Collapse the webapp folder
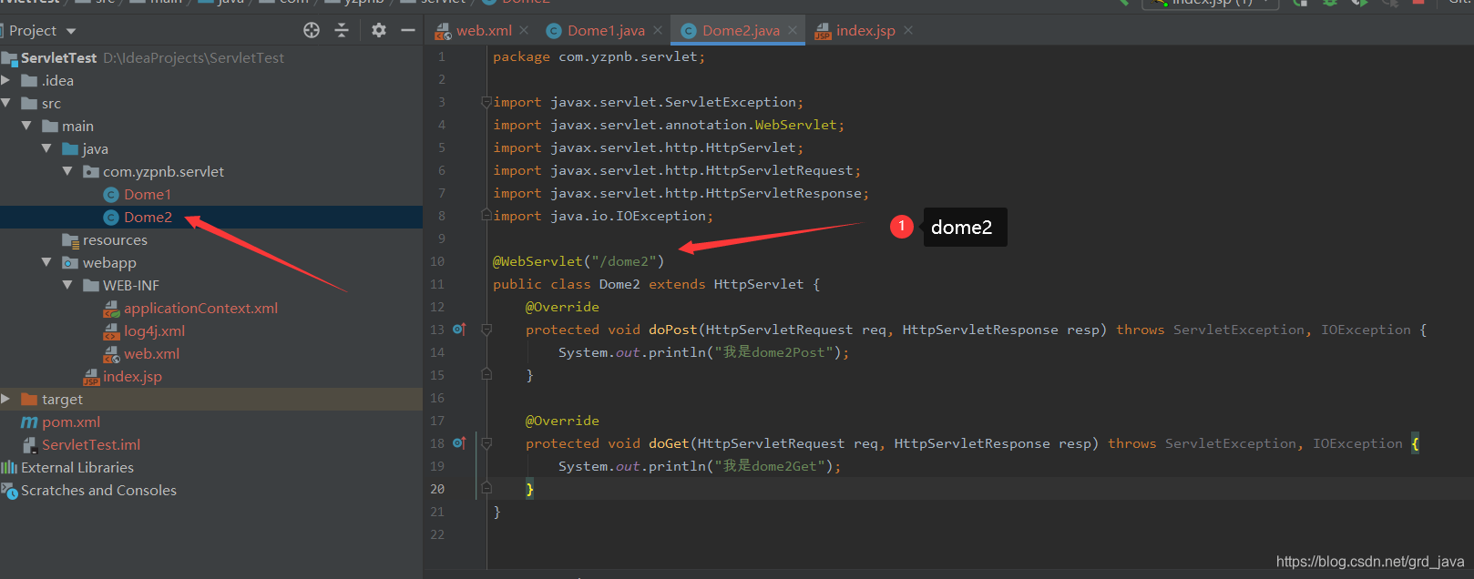The width and height of the screenshot is (1474, 579). tap(46, 262)
